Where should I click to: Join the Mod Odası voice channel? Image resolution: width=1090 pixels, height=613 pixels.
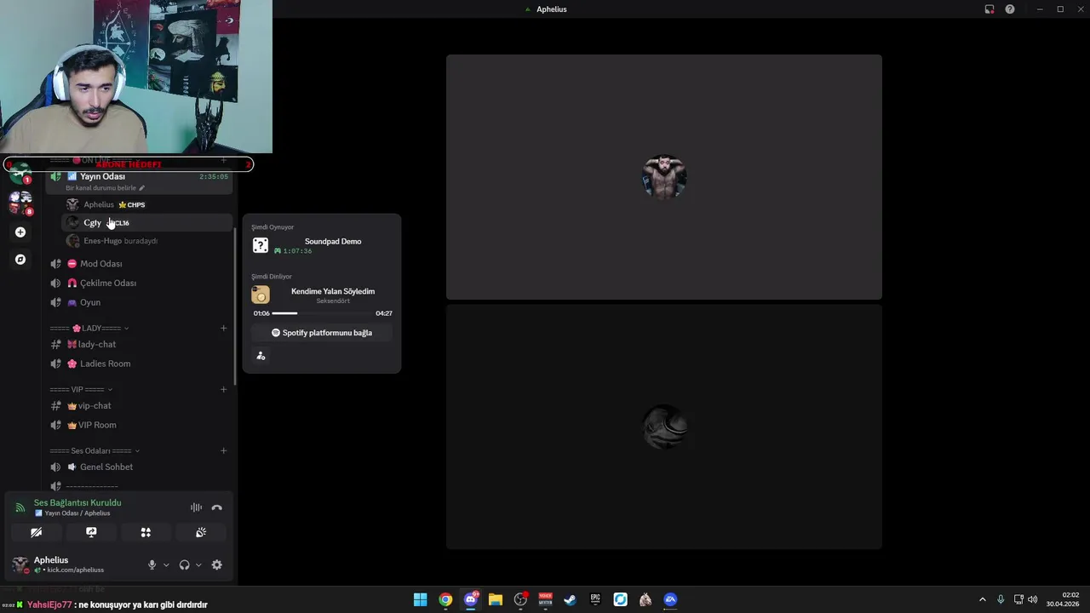(x=139, y=264)
